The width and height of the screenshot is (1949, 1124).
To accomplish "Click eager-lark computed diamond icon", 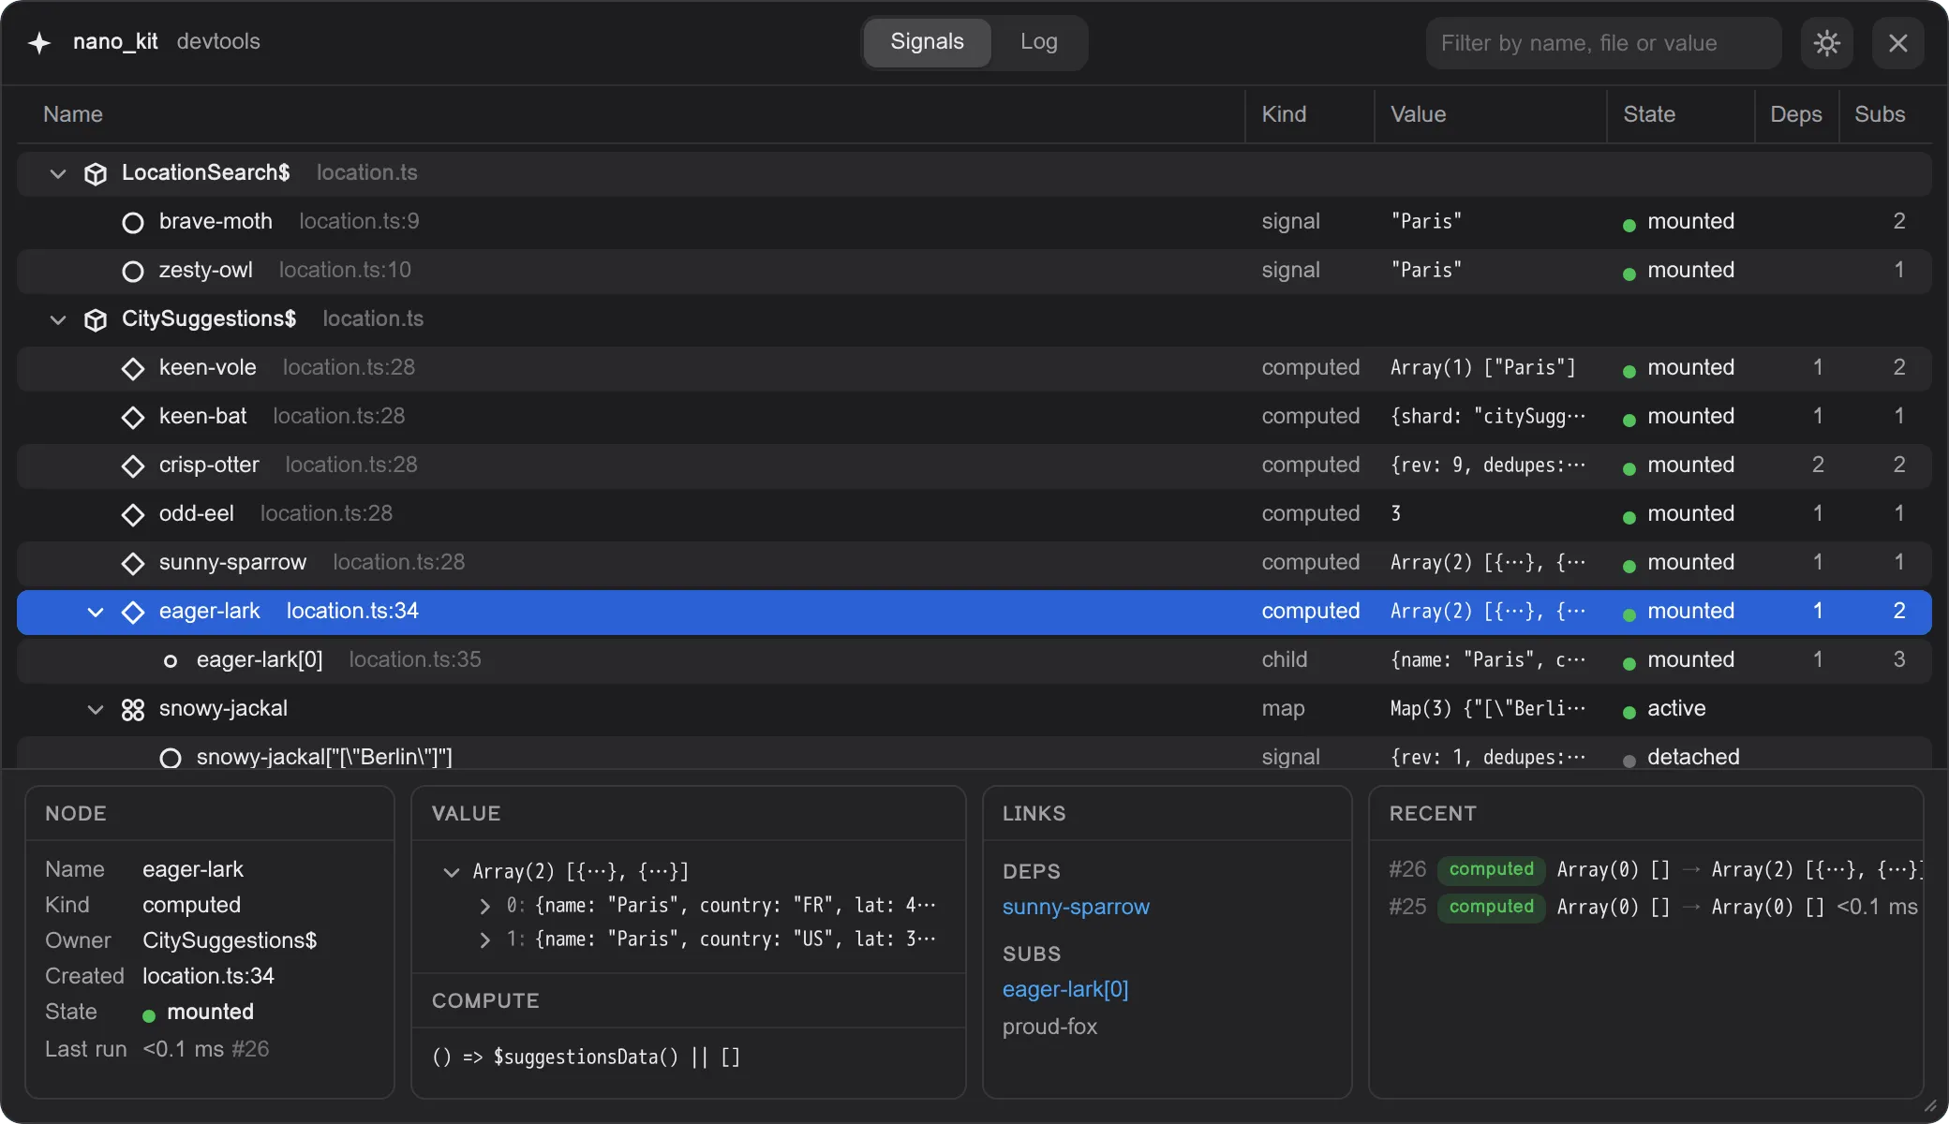I will pos(133,612).
